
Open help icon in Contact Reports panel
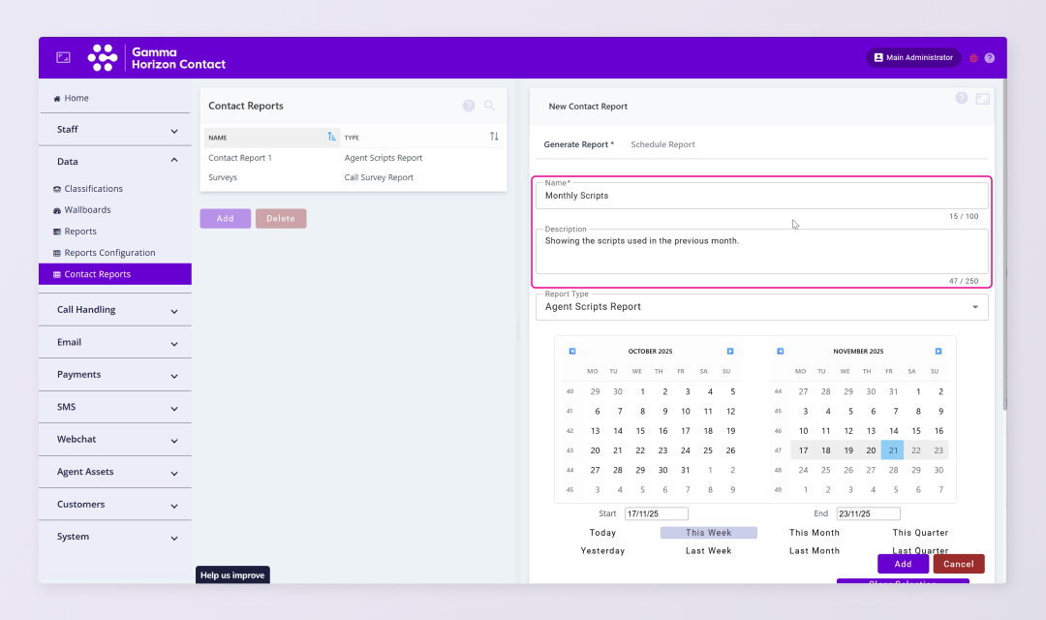coord(469,106)
